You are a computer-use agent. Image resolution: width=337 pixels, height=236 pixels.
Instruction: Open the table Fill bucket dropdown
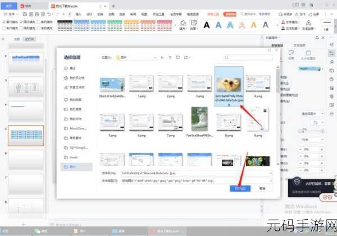pyautogui.click(x=183, y=25)
